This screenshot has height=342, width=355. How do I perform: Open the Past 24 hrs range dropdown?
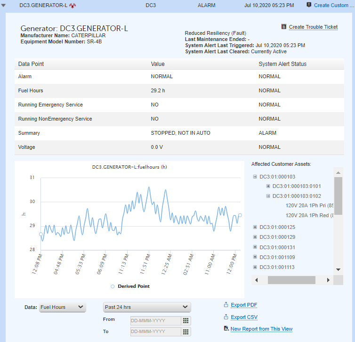point(147,307)
